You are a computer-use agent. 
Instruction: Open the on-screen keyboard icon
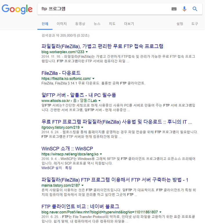174,9
